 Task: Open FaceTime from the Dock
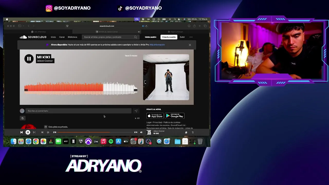(x=58, y=141)
